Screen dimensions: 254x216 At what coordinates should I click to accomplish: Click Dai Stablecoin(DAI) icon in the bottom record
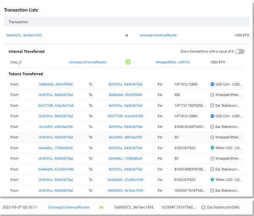coord(204,208)
